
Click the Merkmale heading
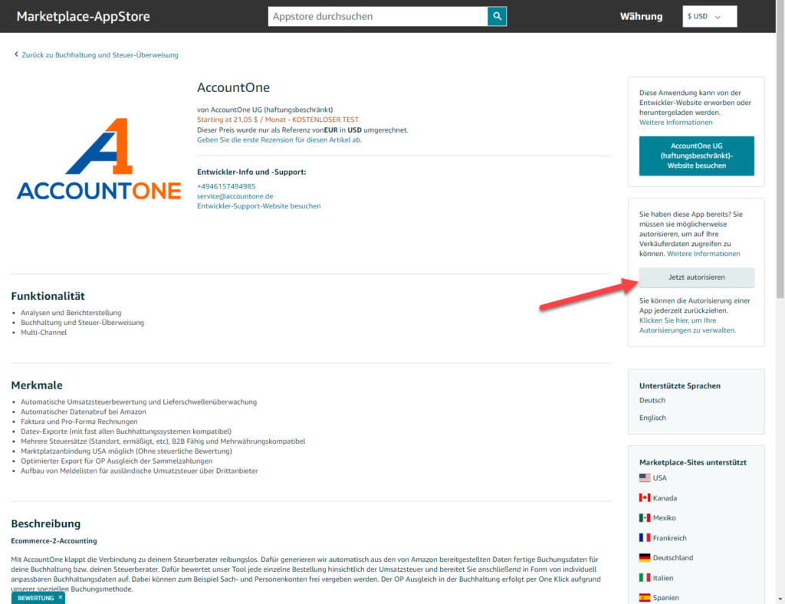click(37, 386)
